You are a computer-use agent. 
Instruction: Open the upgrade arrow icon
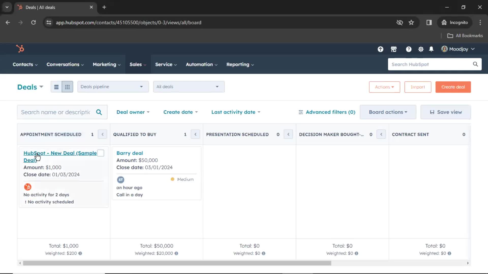coord(380,49)
